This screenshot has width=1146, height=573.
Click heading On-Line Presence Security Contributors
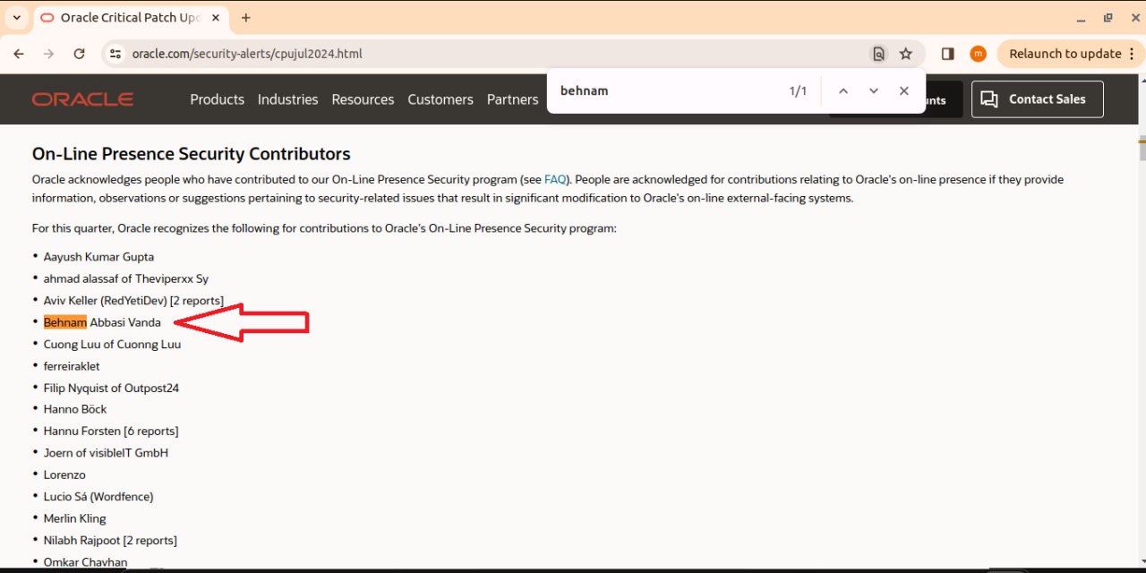[x=191, y=154]
